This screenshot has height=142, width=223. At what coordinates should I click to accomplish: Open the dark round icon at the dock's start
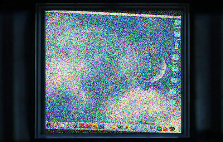pyautogui.click(x=49, y=125)
